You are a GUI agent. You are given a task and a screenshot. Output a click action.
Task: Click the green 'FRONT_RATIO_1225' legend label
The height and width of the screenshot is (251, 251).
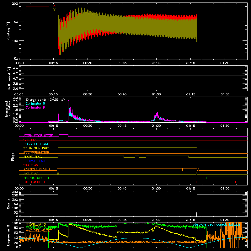40,227
